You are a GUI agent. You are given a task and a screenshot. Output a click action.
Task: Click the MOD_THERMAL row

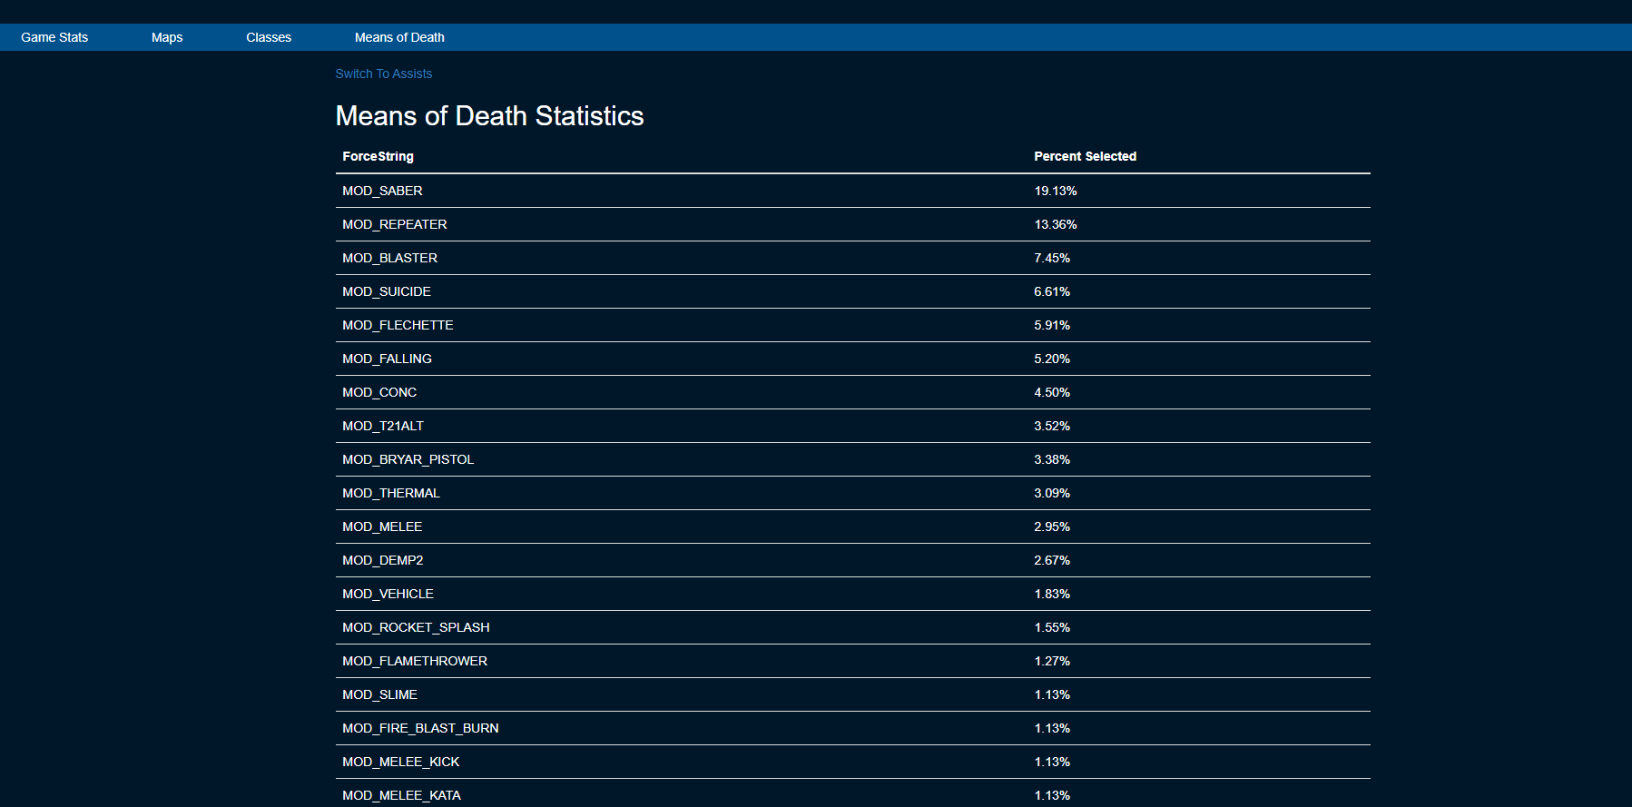pos(390,493)
